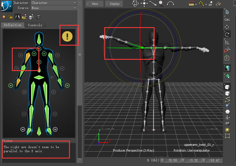
Task: Toggle the mirror legs icon button
Action: pos(17,17)
